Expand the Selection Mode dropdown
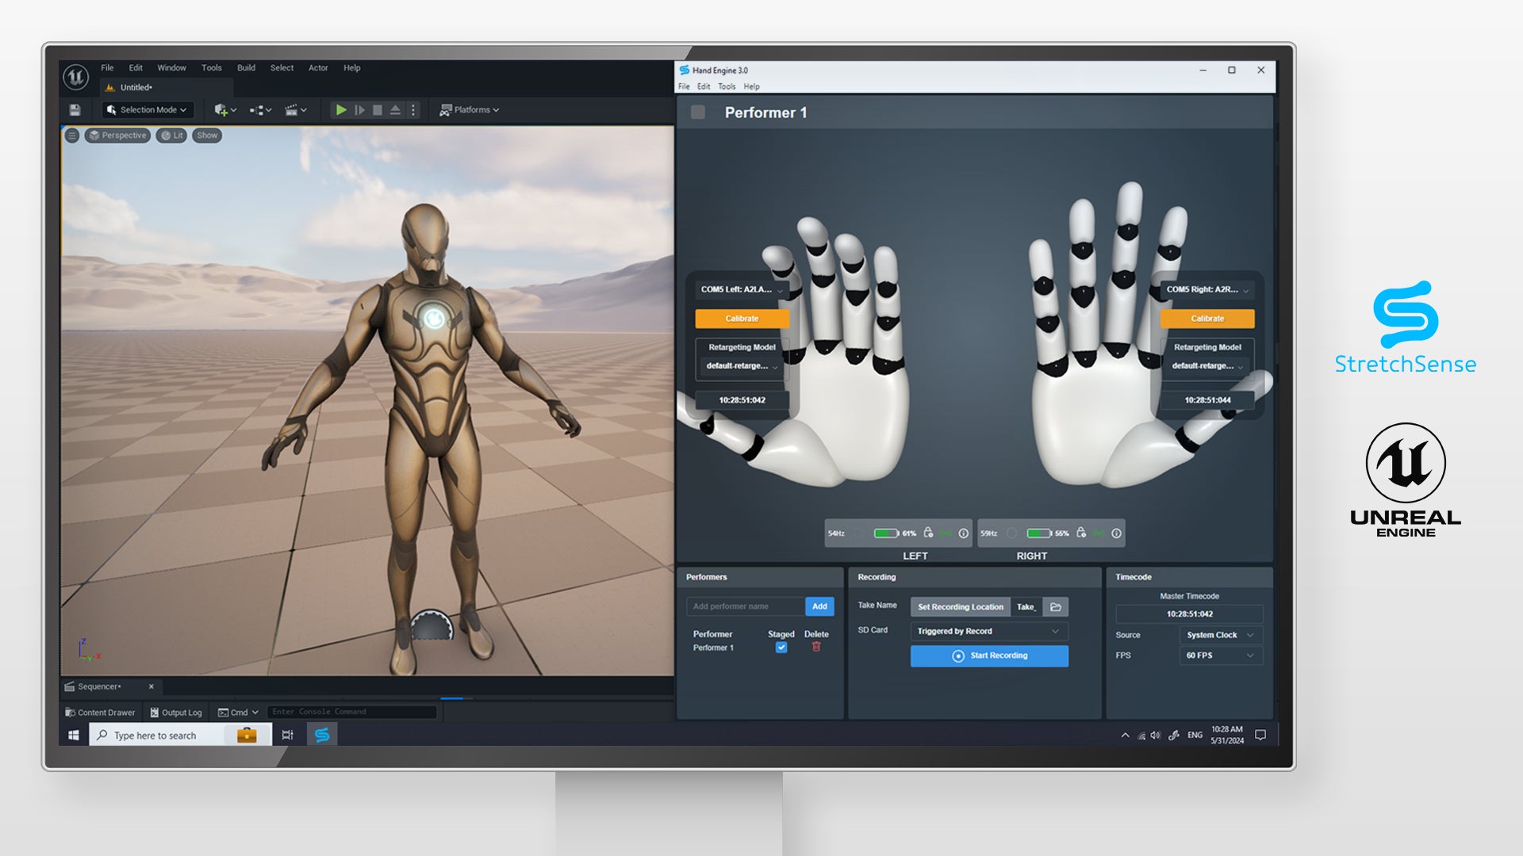The image size is (1523, 856). pyautogui.click(x=148, y=110)
